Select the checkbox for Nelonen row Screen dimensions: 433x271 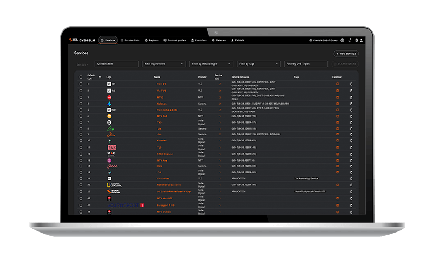[x=81, y=104]
